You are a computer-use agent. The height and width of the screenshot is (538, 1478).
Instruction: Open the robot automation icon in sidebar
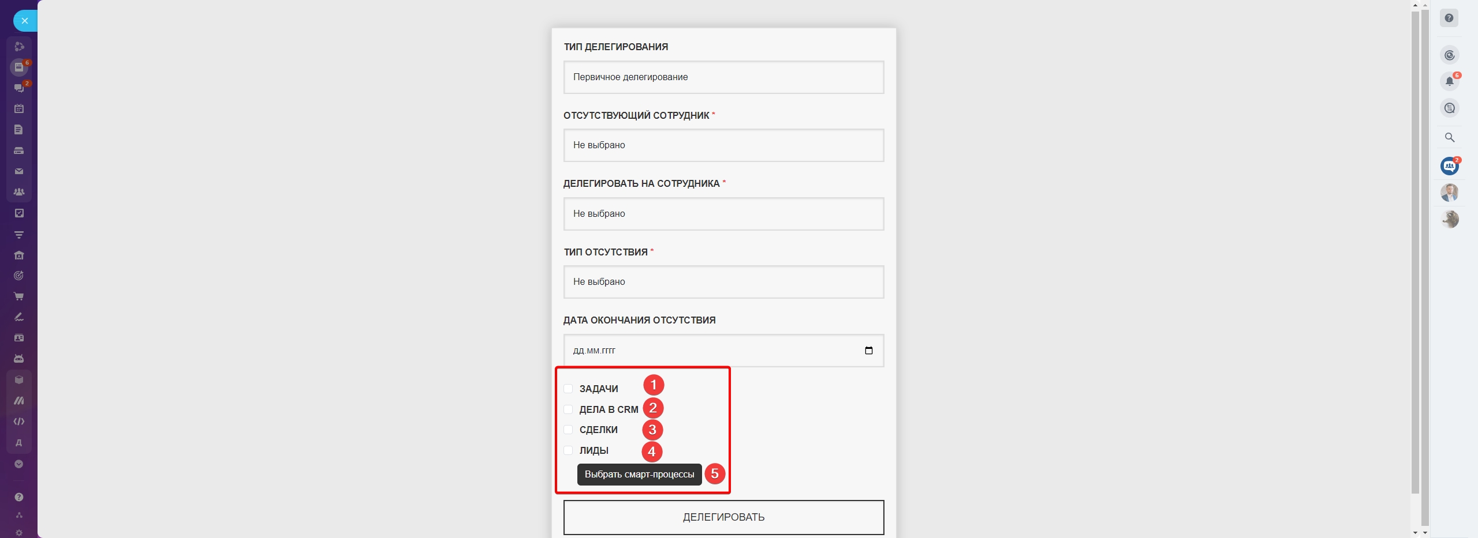point(19,359)
